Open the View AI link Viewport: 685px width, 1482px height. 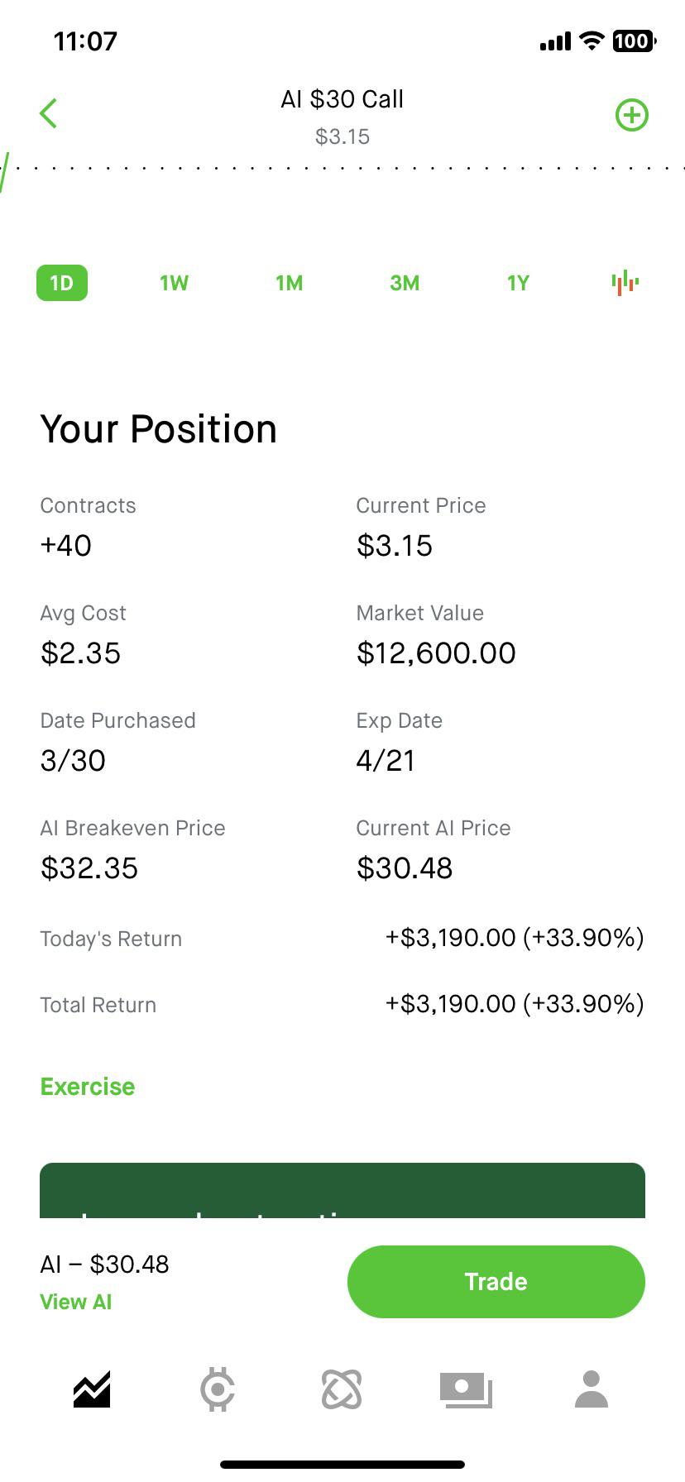76,1302
